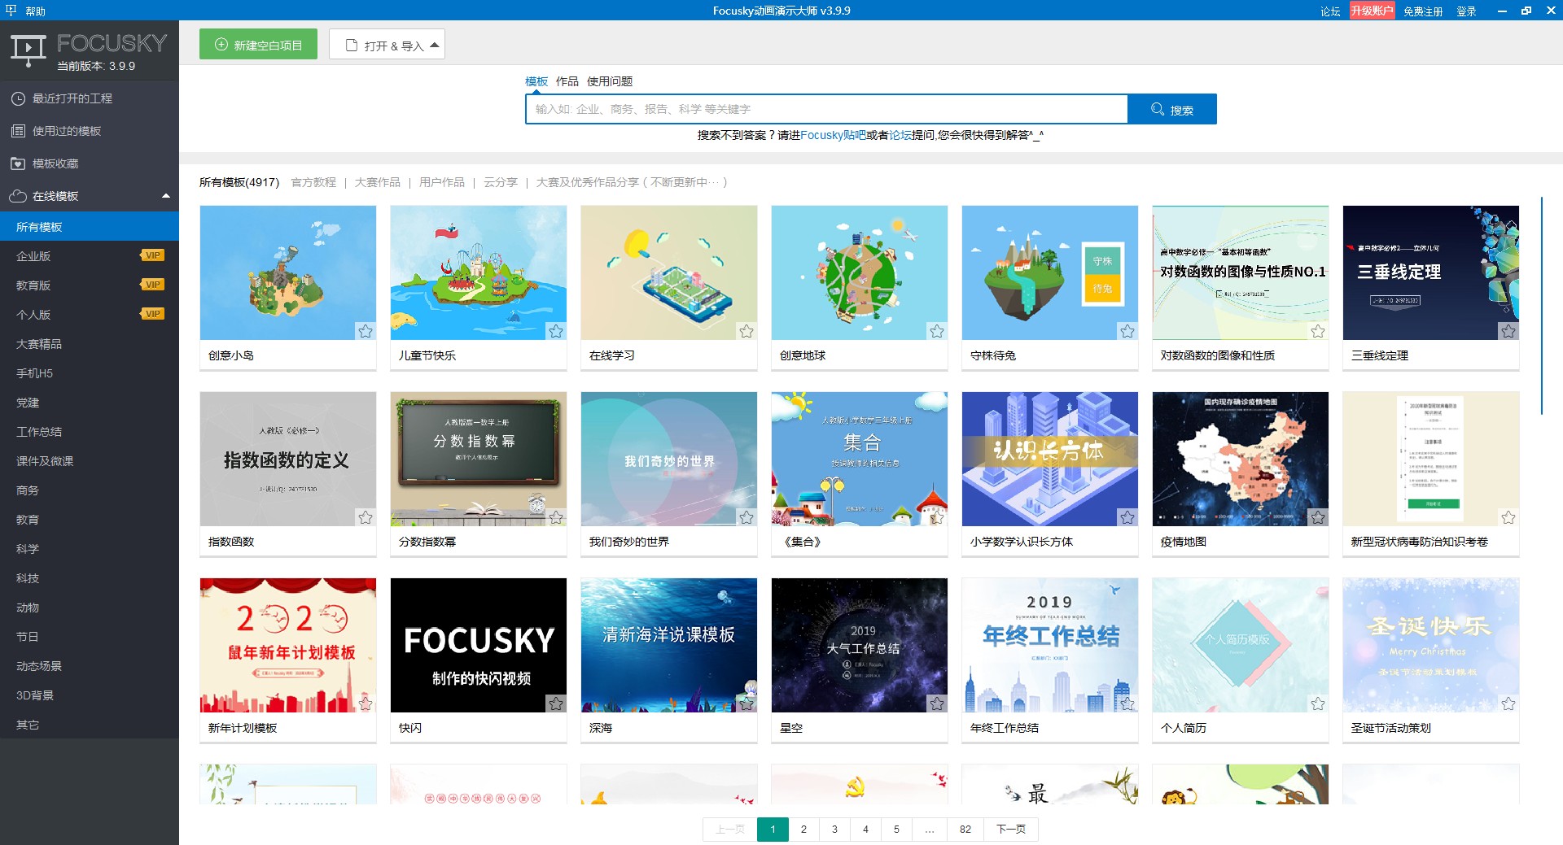Image resolution: width=1563 pixels, height=845 pixels.
Task: Switch to the 作品 tab
Action: 567,81
